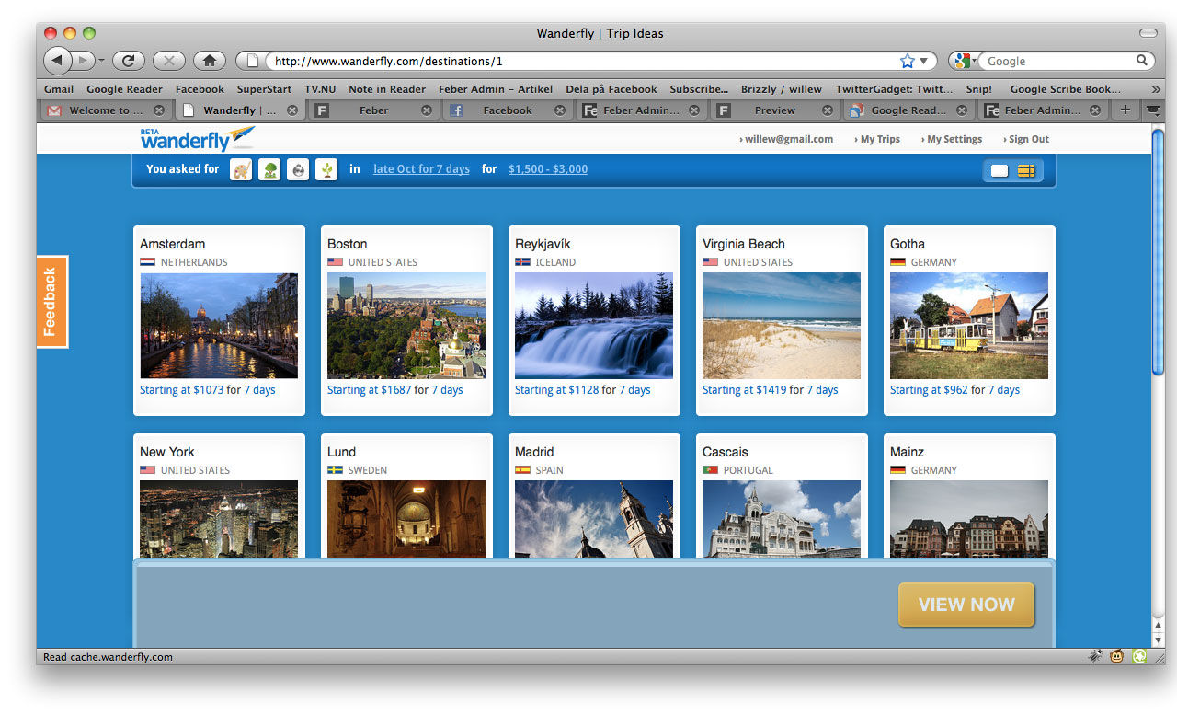1177x715 pixels.
Task: Click the green tree interest icon
Action: pyautogui.click(x=269, y=169)
